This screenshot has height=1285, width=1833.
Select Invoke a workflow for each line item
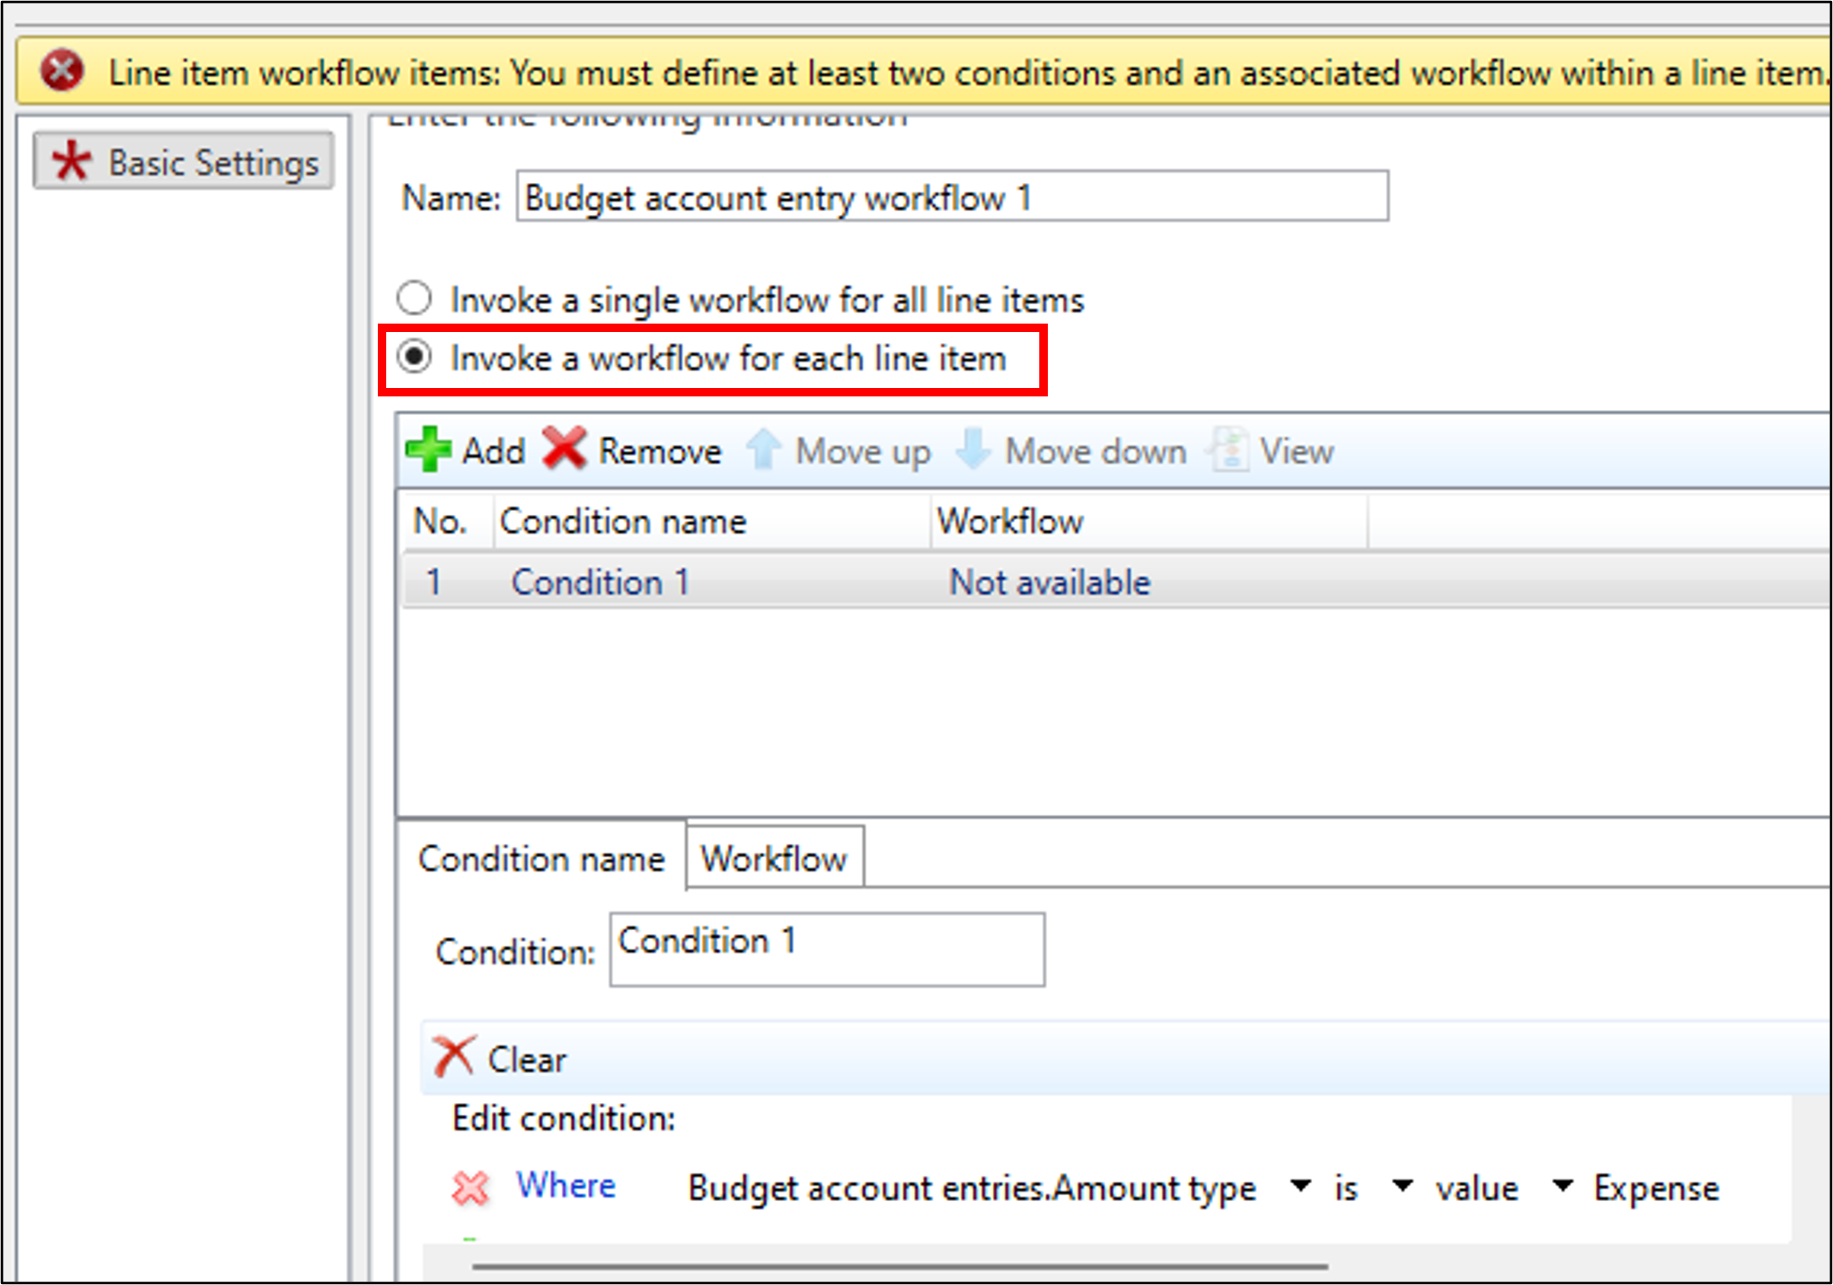click(415, 357)
